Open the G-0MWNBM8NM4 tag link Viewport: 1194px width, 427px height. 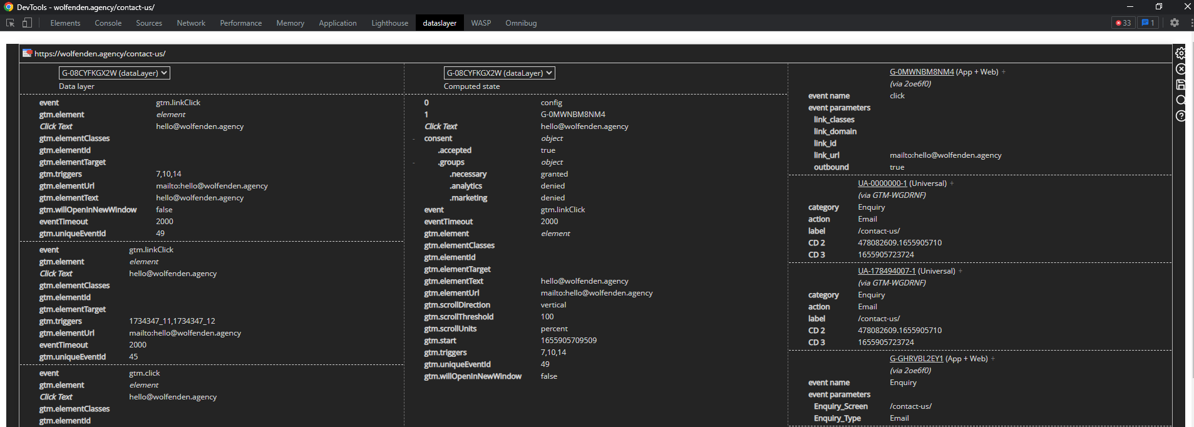point(922,72)
